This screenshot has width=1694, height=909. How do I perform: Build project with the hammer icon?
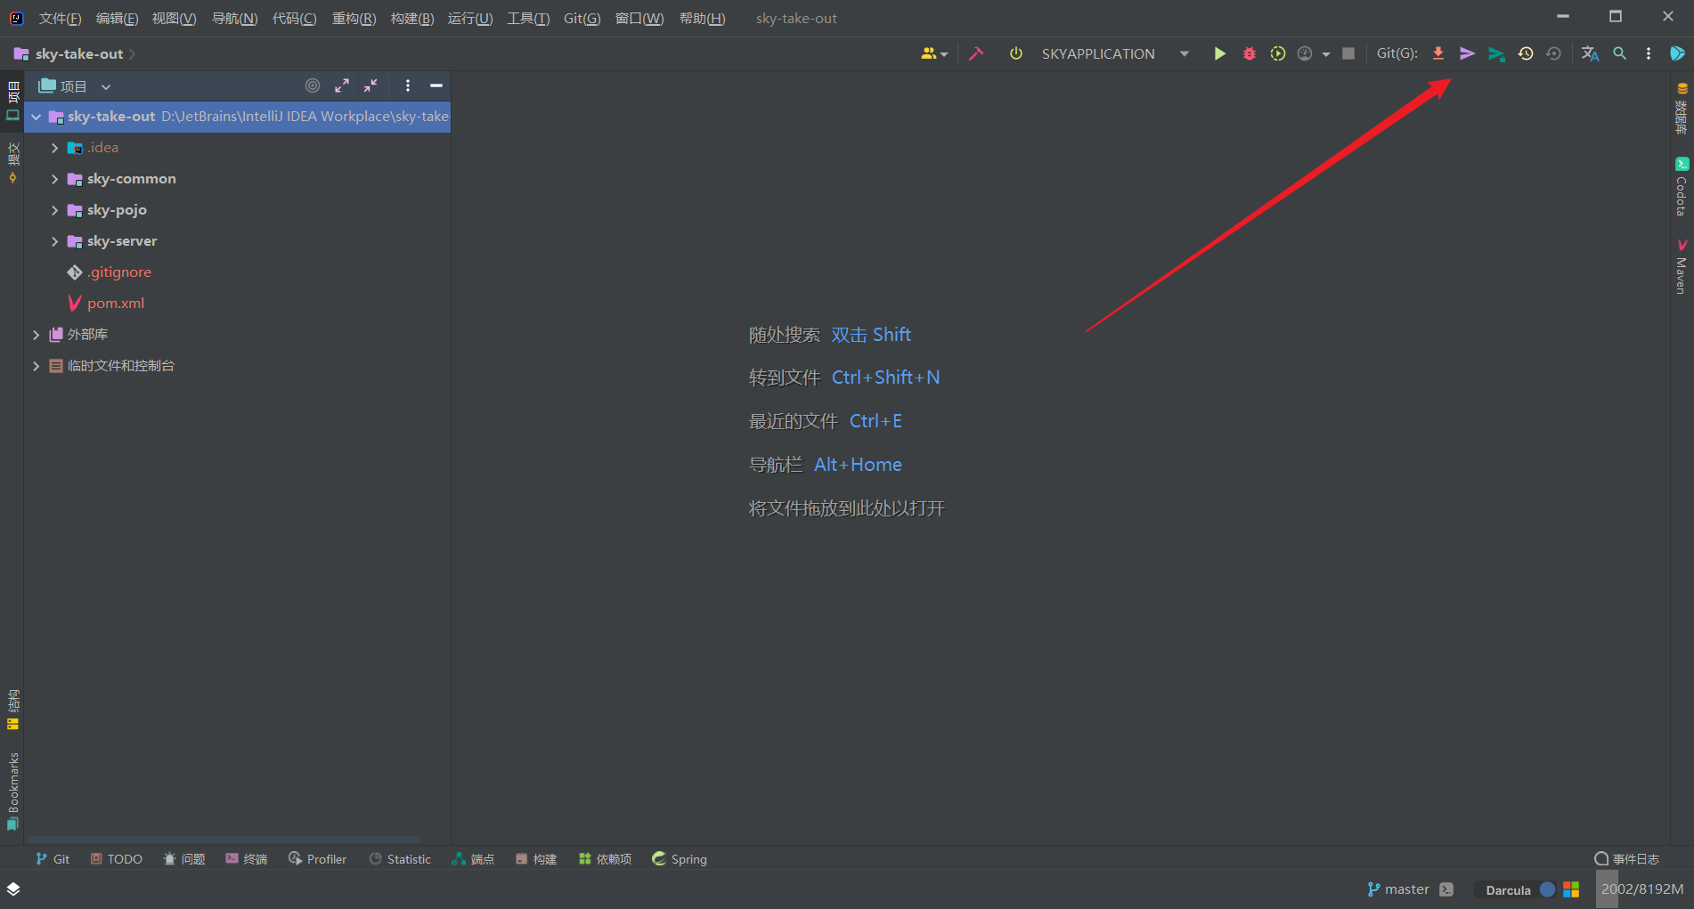[x=976, y=53]
